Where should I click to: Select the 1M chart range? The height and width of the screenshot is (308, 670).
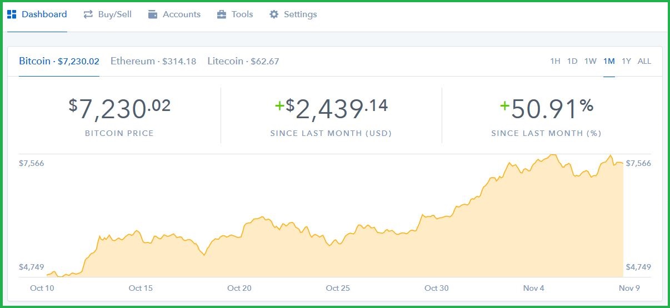(x=609, y=61)
